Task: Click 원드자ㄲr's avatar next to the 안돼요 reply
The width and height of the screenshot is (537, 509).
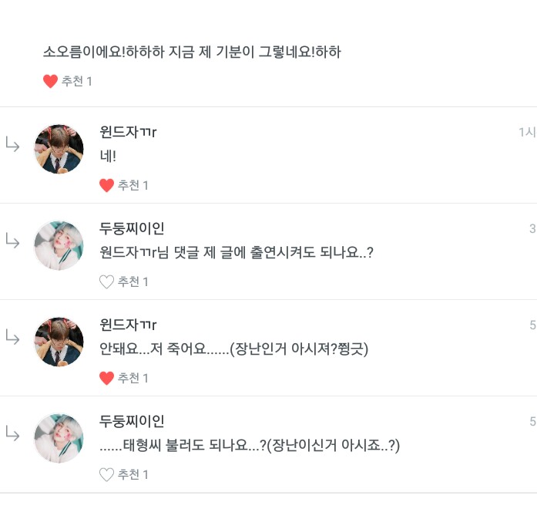Action: (59, 342)
